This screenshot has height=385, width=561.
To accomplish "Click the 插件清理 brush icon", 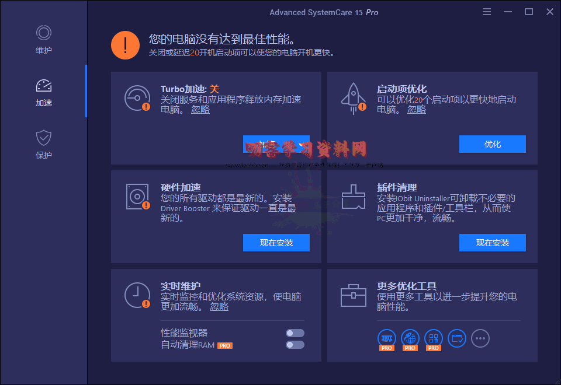I will click(x=353, y=197).
